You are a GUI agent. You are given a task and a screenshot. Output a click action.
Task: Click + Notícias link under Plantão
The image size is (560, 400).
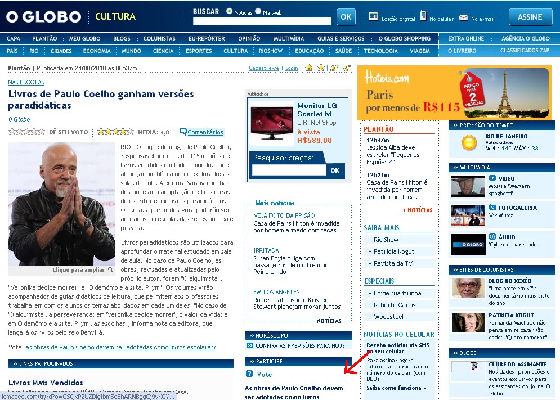coord(418,210)
